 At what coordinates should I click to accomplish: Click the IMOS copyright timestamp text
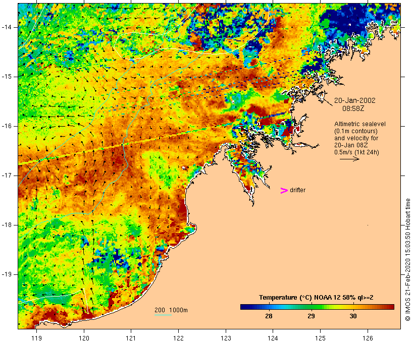click(x=407, y=260)
